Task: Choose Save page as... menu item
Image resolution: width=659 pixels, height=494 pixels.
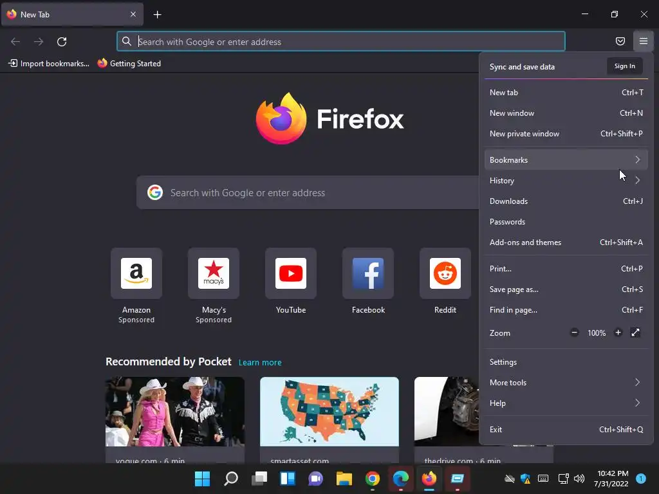Action: [566, 289]
